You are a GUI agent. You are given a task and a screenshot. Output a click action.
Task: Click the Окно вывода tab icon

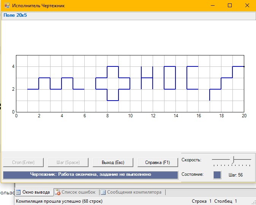click(x=18, y=192)
